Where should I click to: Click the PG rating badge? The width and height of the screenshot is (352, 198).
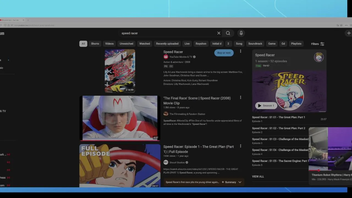[166, 66]
